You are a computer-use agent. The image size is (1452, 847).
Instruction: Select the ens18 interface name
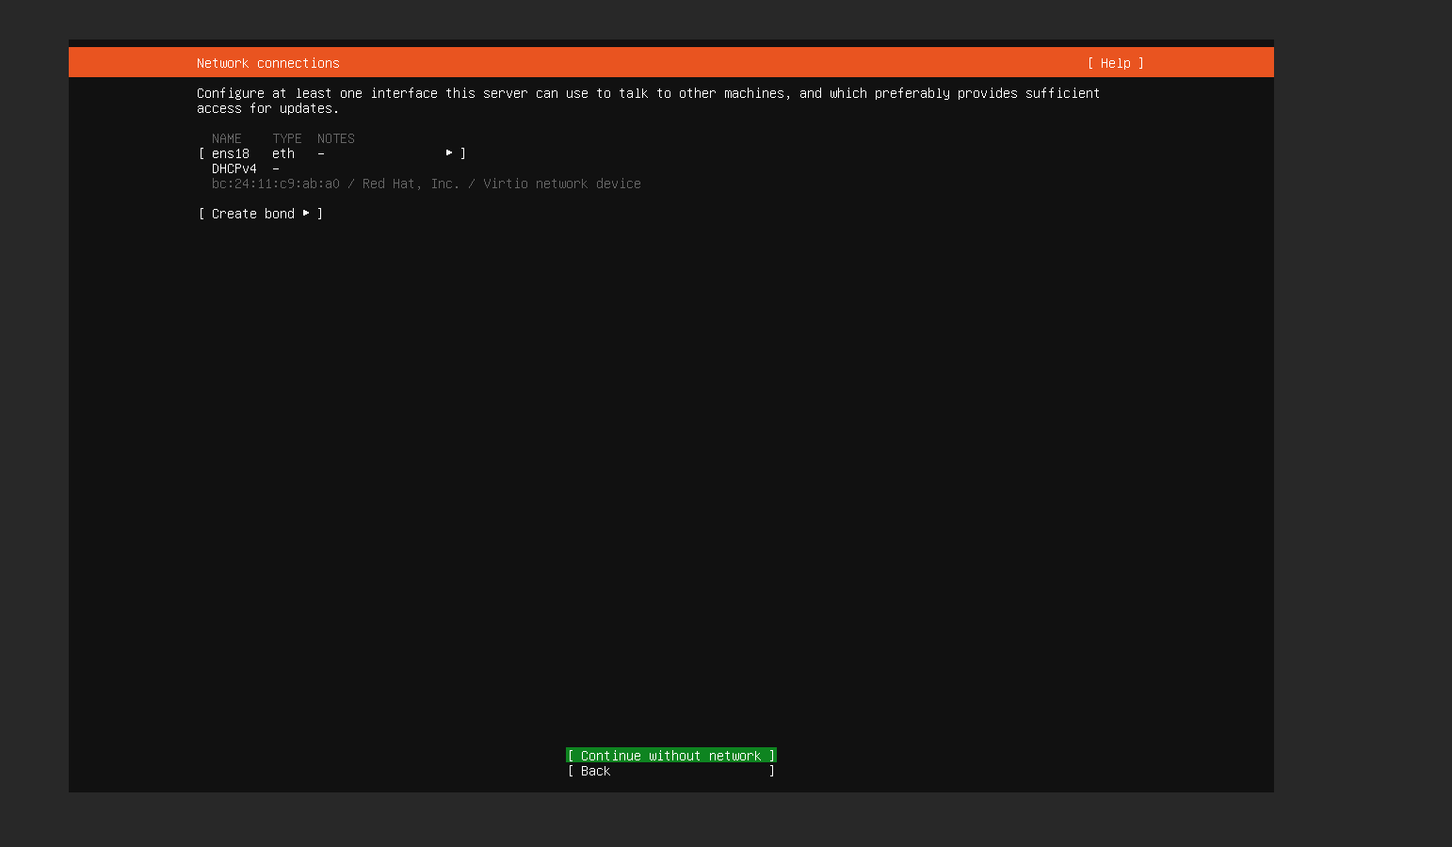(x=231, y=153)
